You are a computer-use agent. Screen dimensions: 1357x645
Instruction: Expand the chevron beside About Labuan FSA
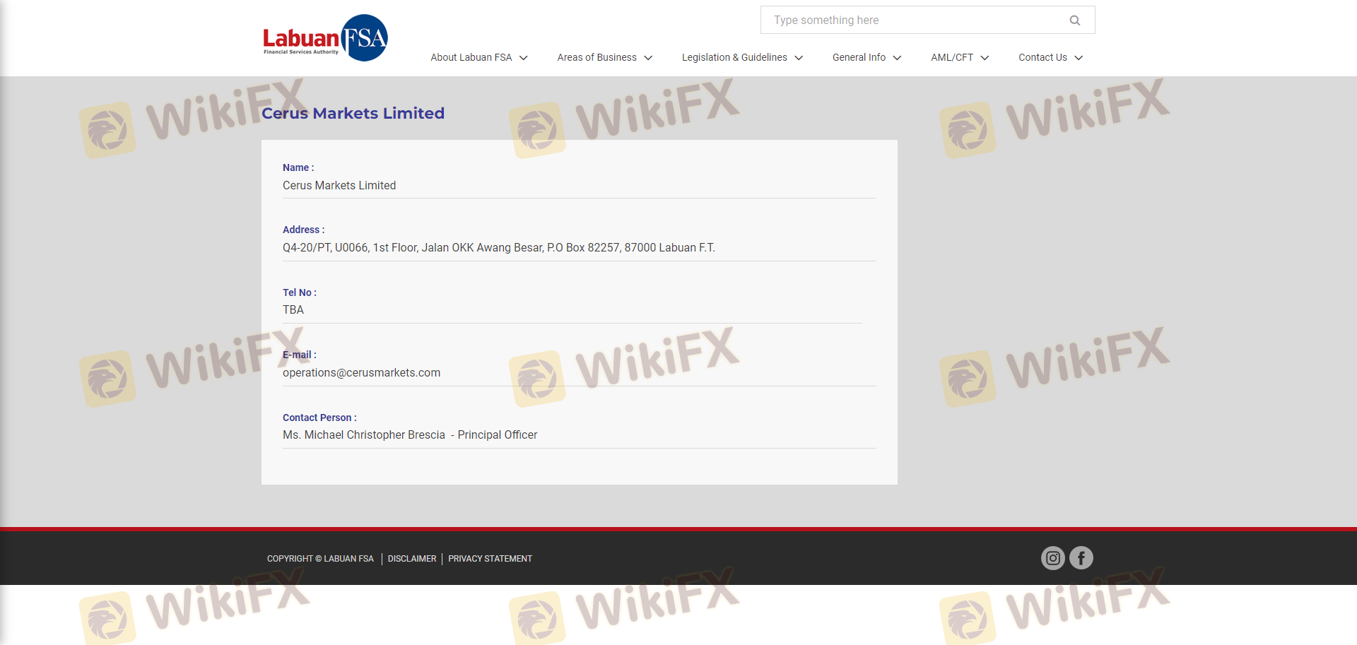point(524,58)
